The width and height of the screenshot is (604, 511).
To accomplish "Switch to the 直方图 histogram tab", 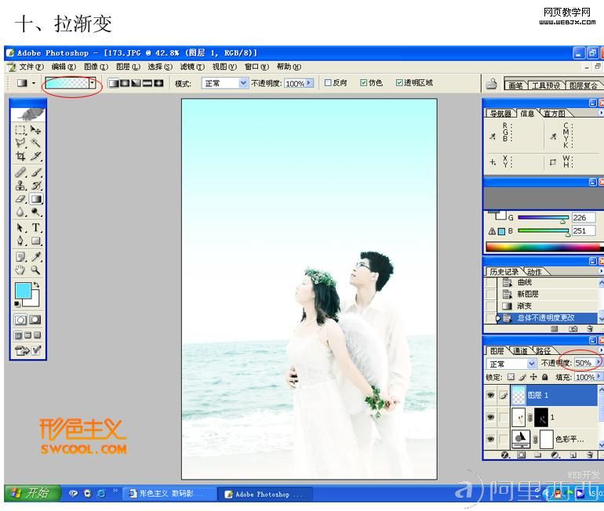I will click(x=555, y=113).
